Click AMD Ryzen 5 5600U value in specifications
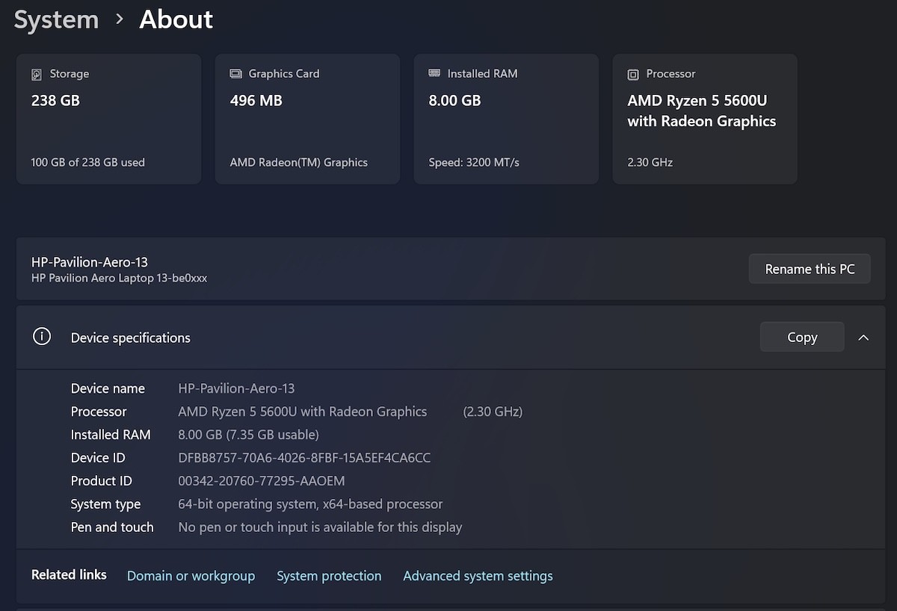 [x=303, y=412]
